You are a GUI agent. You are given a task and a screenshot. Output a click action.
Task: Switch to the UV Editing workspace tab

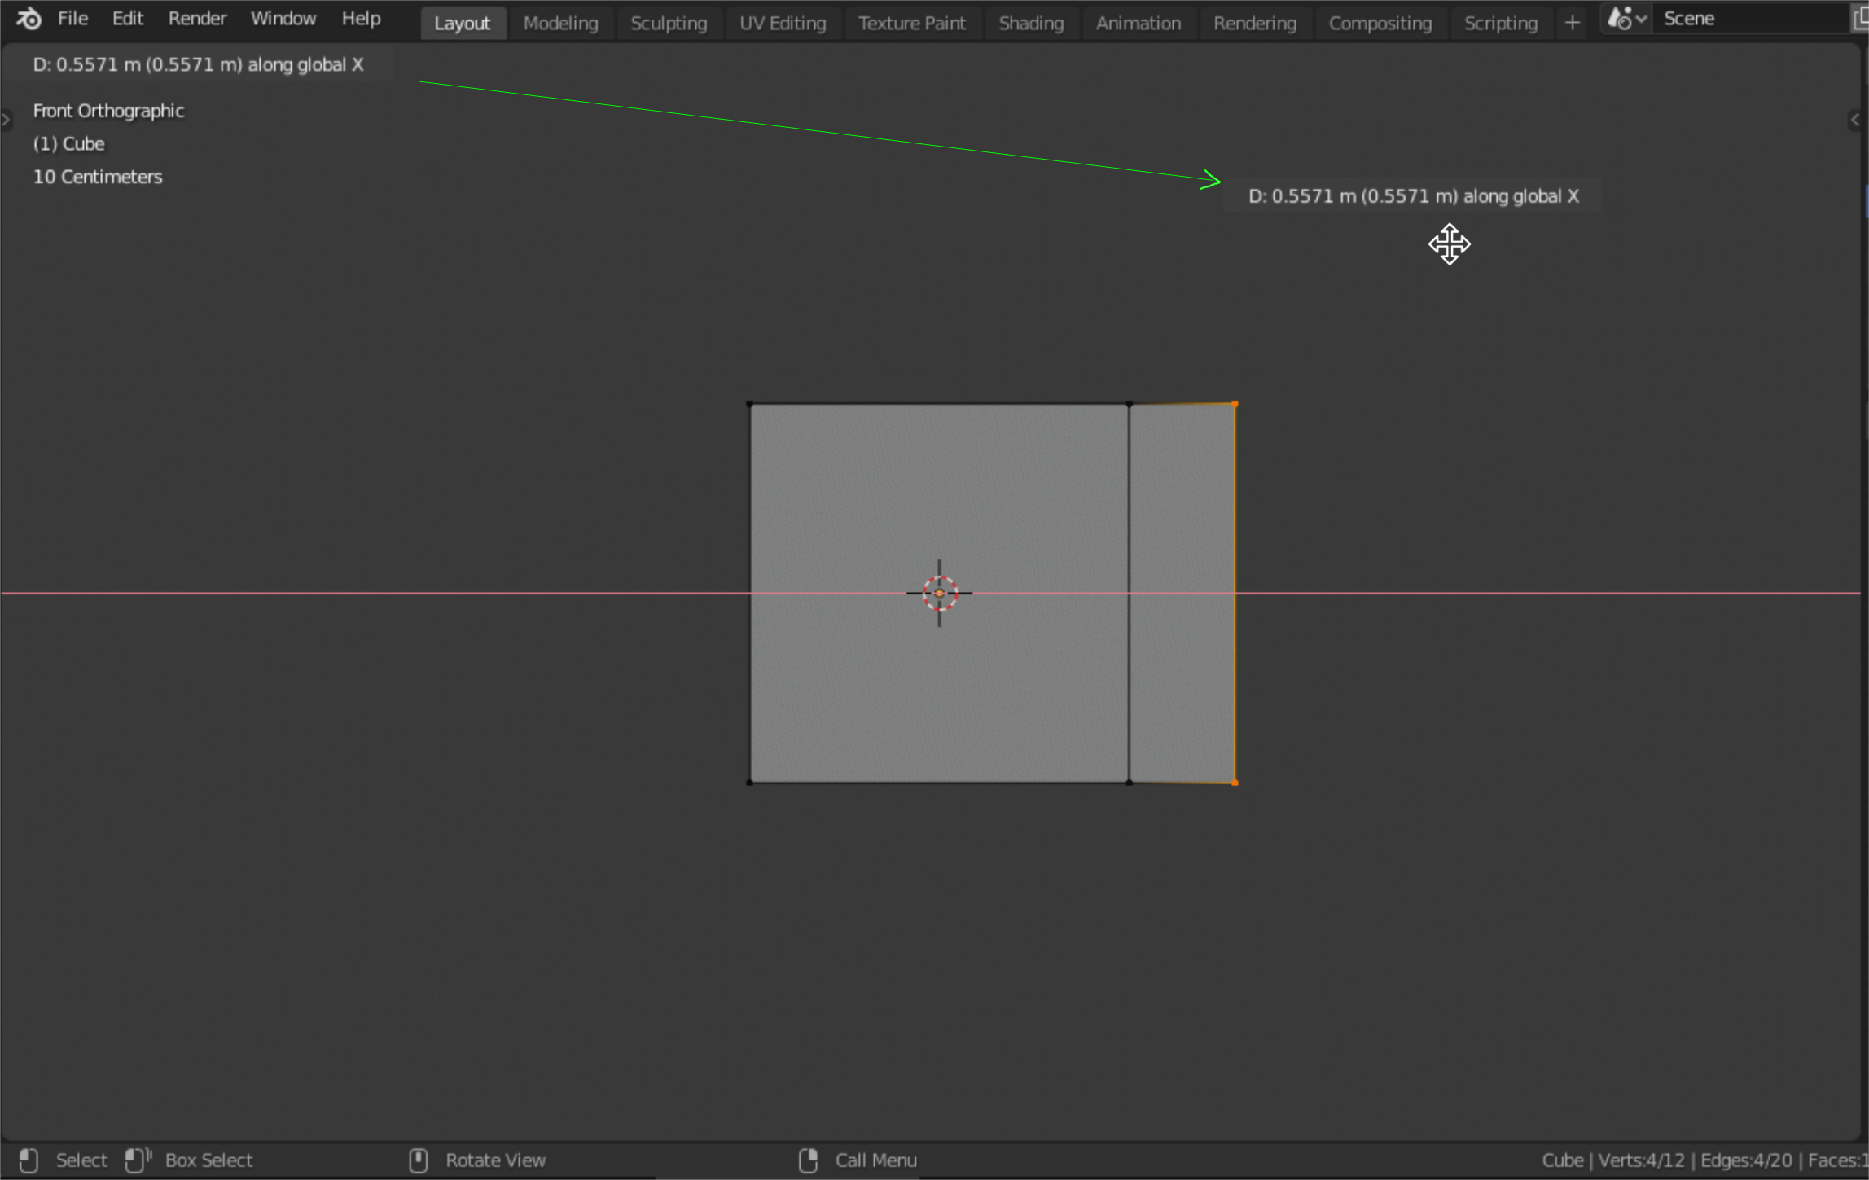click(x=783, y=23)
